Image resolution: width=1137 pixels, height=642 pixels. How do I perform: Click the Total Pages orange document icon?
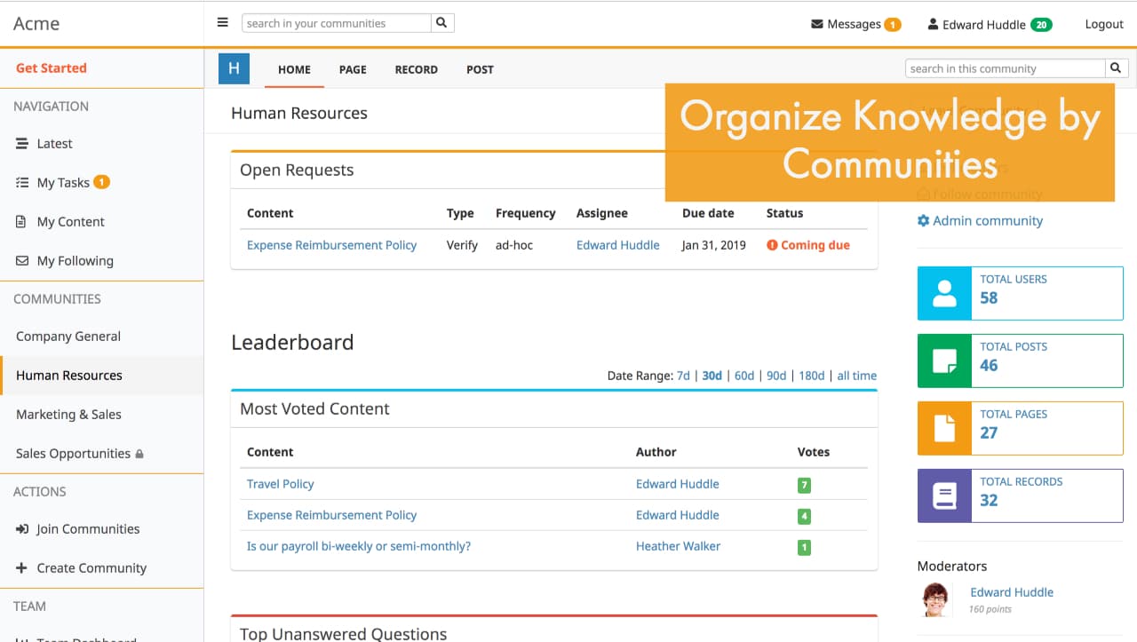(944, 429)
